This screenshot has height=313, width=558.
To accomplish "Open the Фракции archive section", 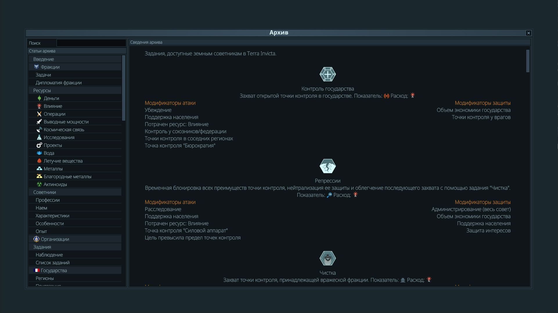I will [50, 67].
